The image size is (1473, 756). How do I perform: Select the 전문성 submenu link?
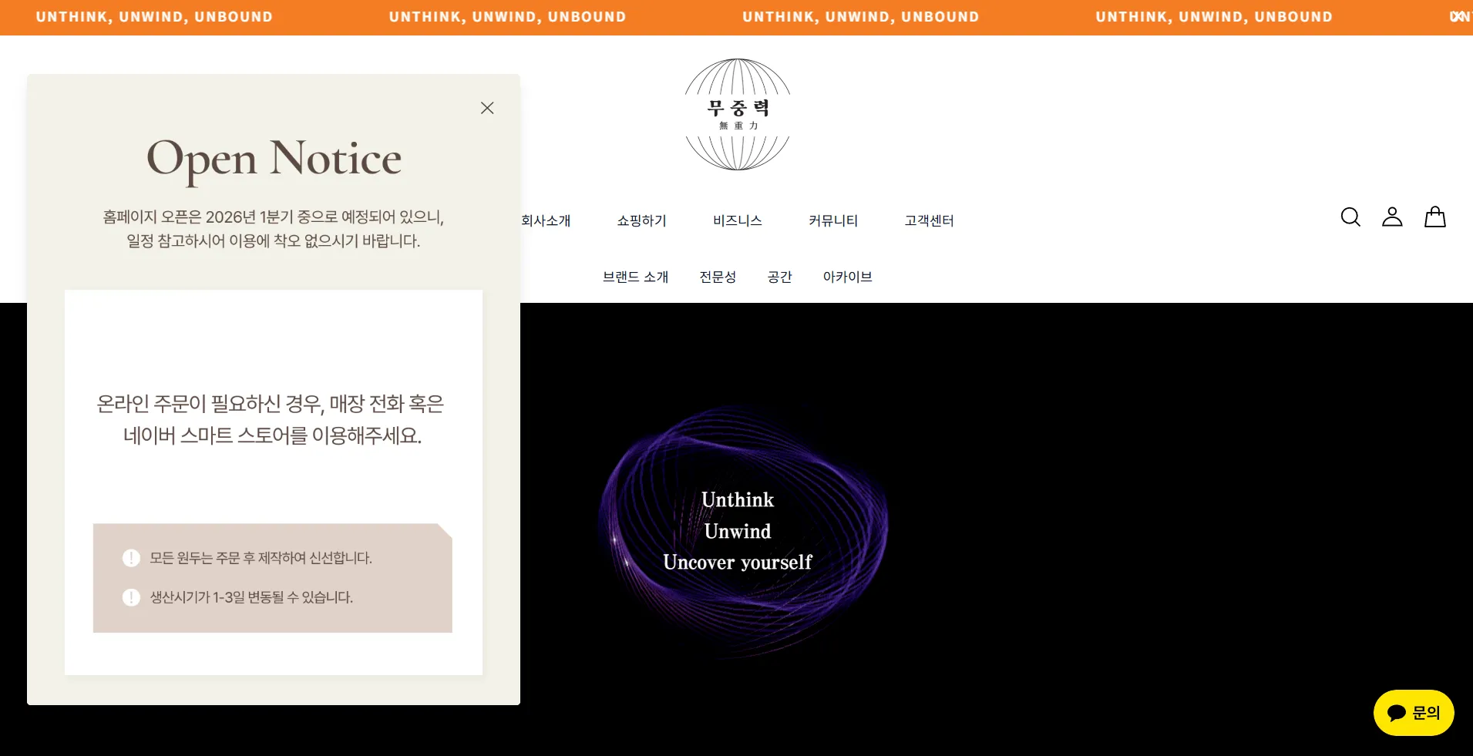pyautogui.click(x=718, y=277)
